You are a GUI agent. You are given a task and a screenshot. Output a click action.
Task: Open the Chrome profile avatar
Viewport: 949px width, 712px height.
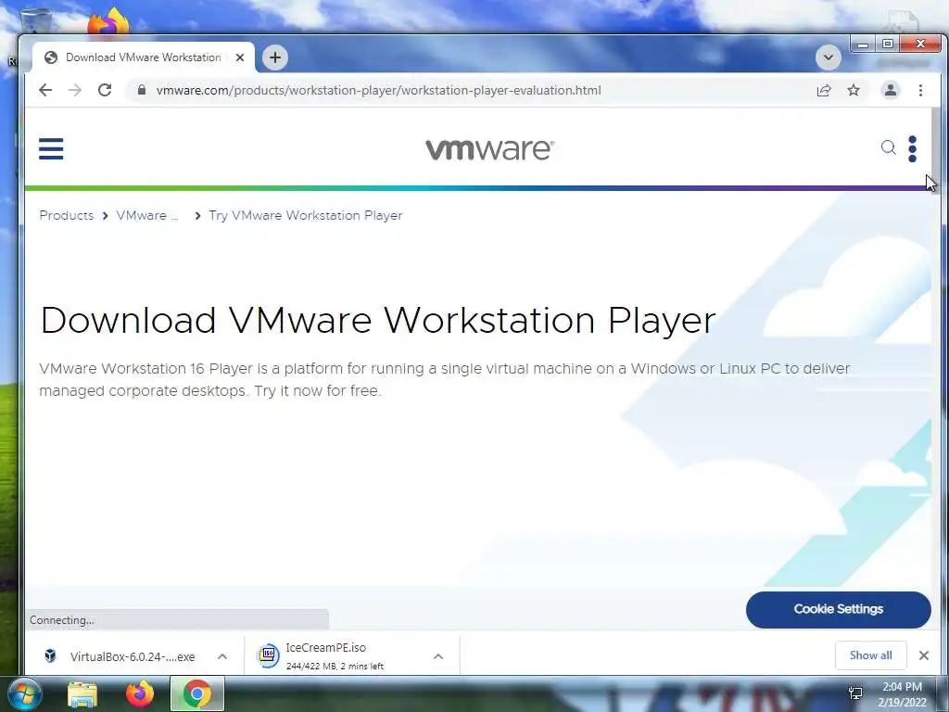[x=891, y=90]
